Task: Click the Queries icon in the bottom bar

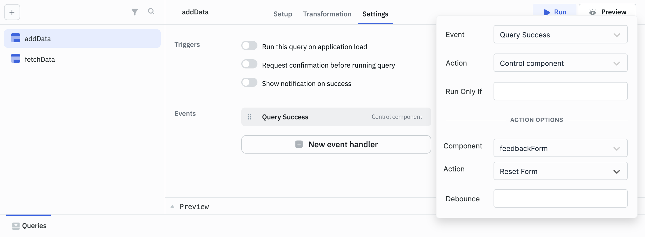Action: [16, 225]
